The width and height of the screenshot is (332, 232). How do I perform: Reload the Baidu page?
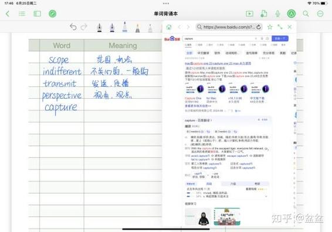click(x=258, y=27)
